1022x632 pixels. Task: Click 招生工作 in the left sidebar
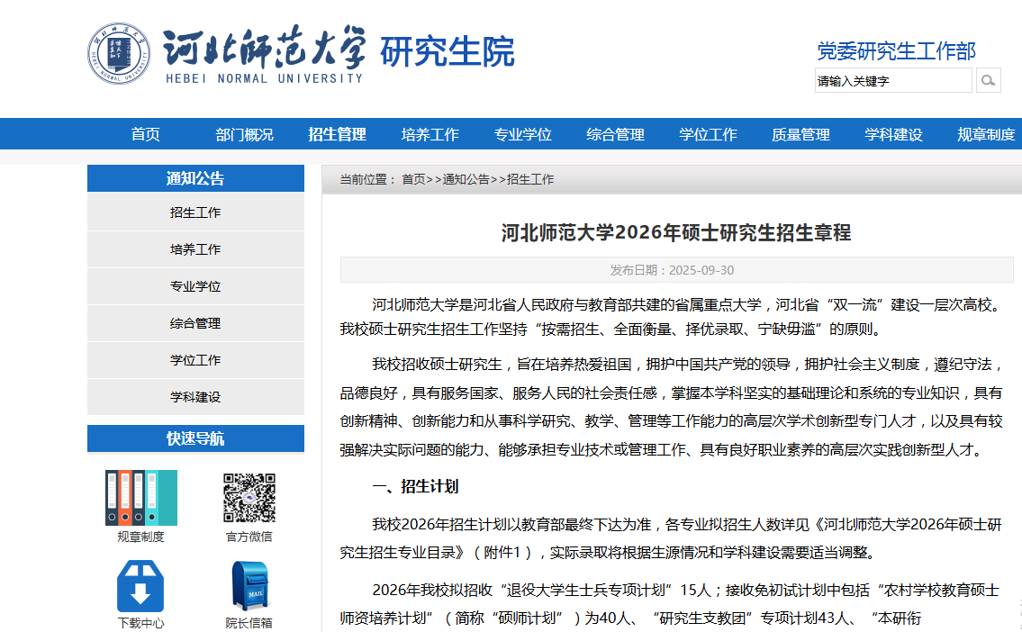(195, 212)
